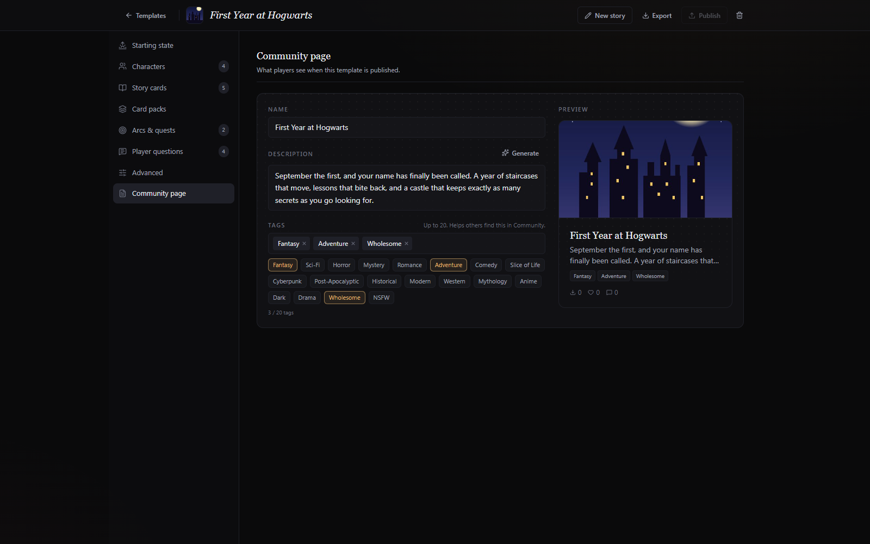Open the Card packs section

point(173,109)
